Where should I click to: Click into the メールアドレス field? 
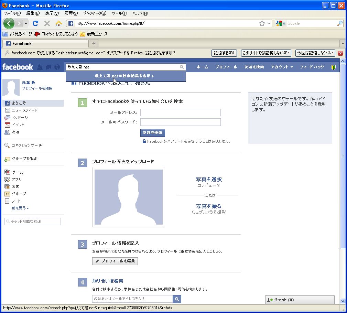pyautogui.click(x=180, y=112)
